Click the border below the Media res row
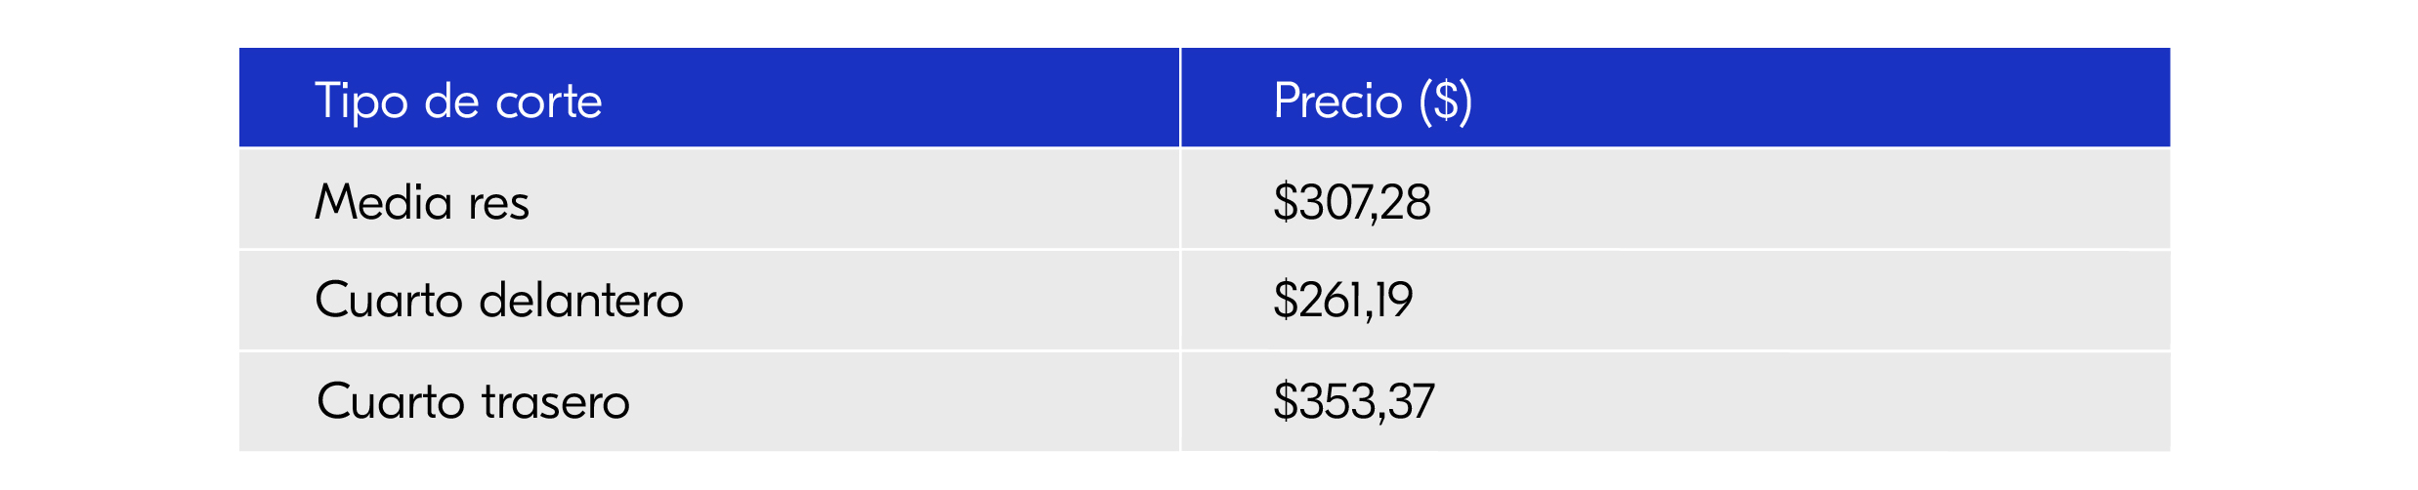The image size is (2418, 490). point(708,250)
